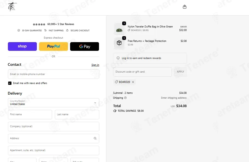The height and width of the screenshot is (162, 249).
Task: Click the fast shipping icon
Action: [46, 30]
